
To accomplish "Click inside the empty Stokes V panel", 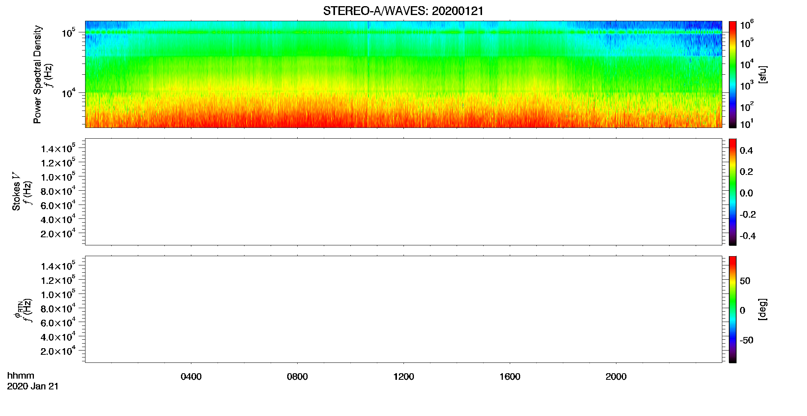I will pyautogui.click(x=403, y=192).
